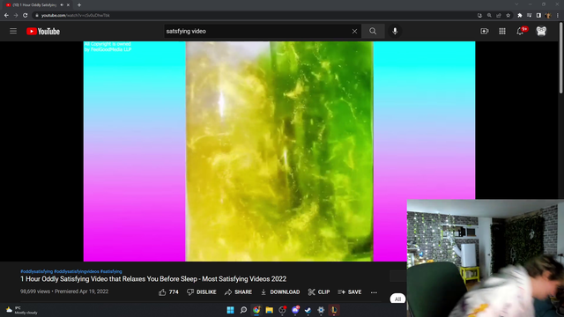Open the #oddlysatisfying hashtag link
The height and width of the screenshot is (317, 564).
point(37,271)
